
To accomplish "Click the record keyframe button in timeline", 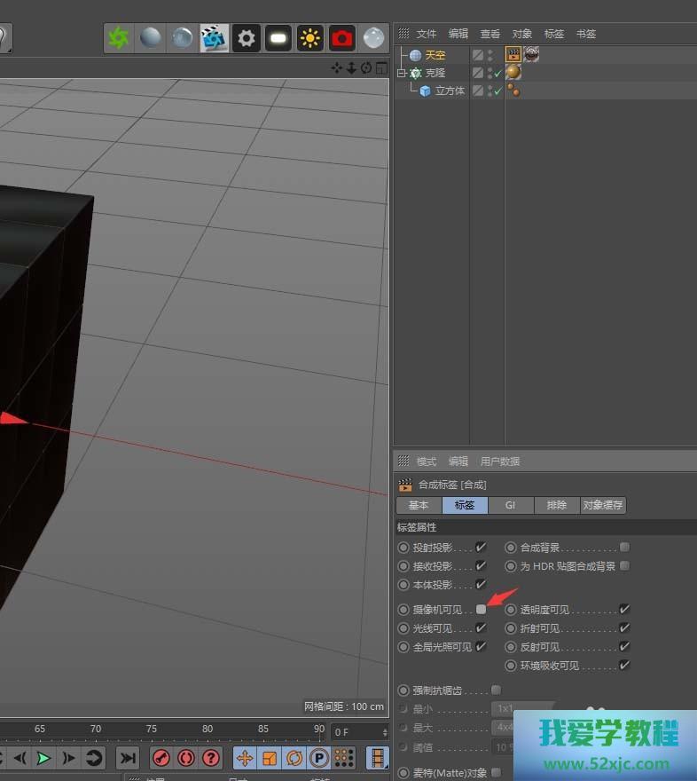I will 161,758.
